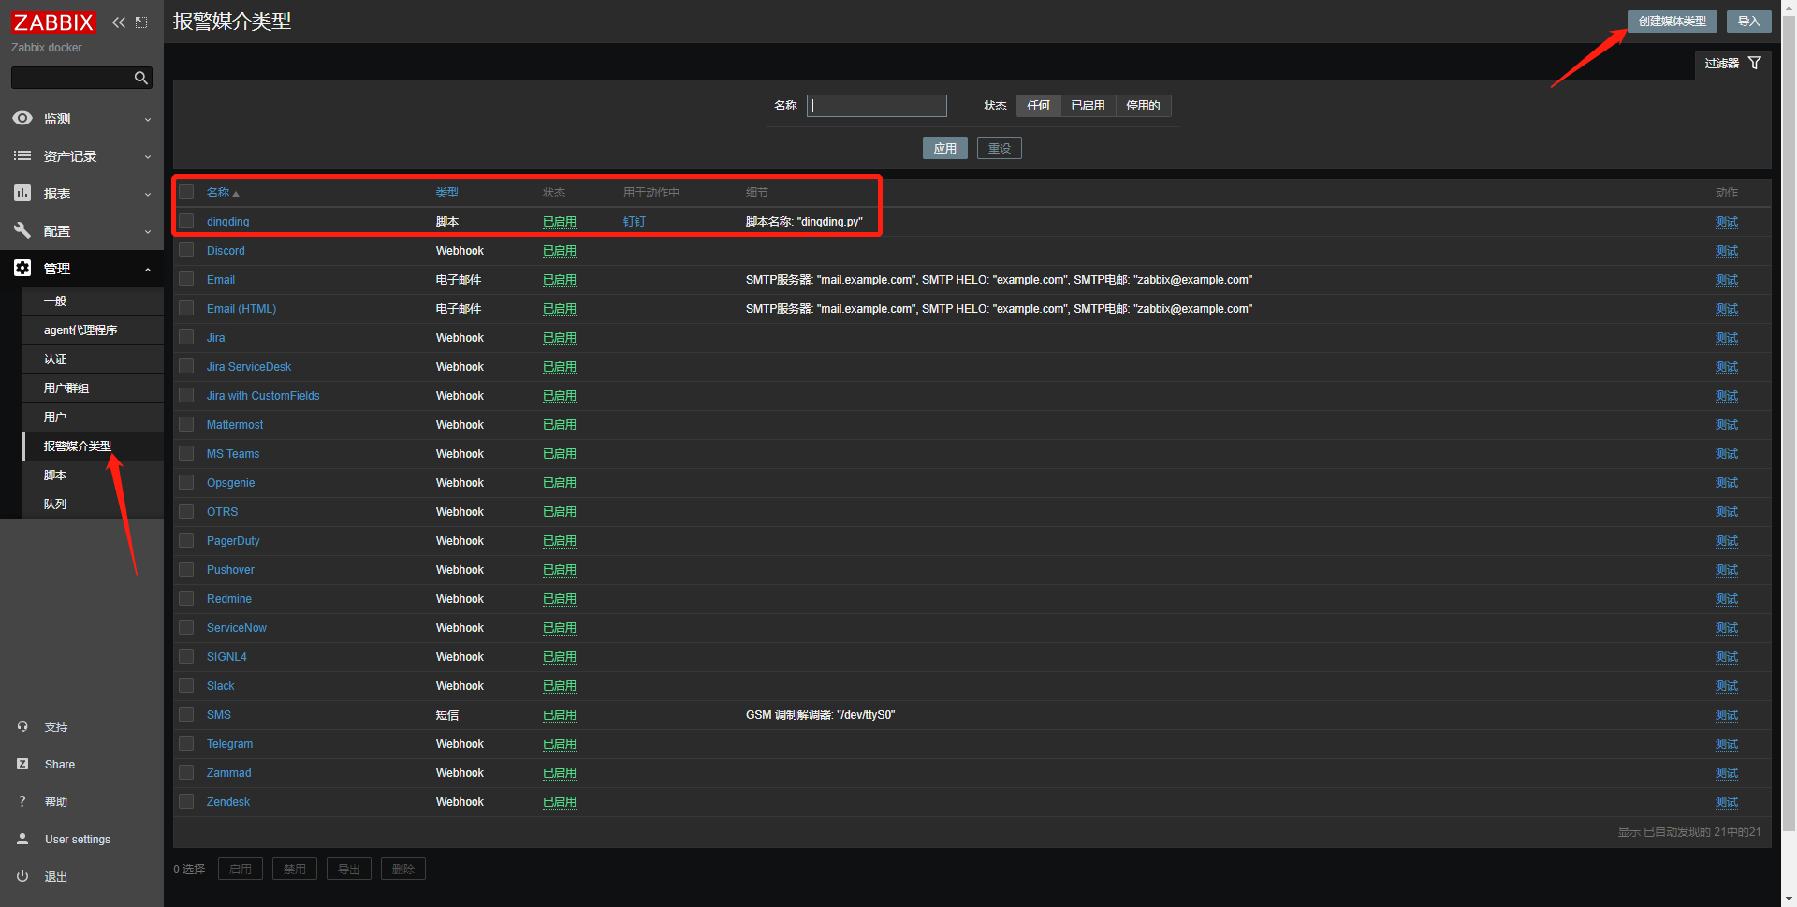Open the dingding media type link
Viewport: 1797px width, 907px height.
click(228, 222)
